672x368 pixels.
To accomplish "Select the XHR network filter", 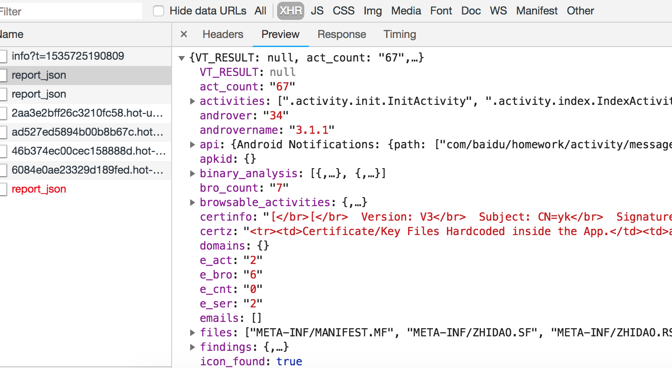I will pos(290,11).
